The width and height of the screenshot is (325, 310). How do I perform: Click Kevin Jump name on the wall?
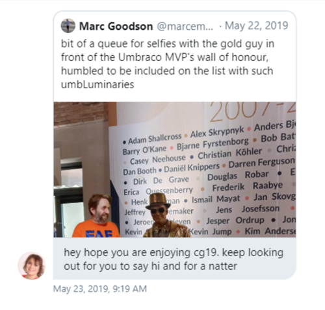point(210,232)
